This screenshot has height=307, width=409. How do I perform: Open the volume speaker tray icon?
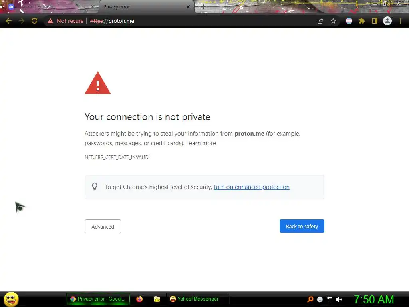pos(339,299)
